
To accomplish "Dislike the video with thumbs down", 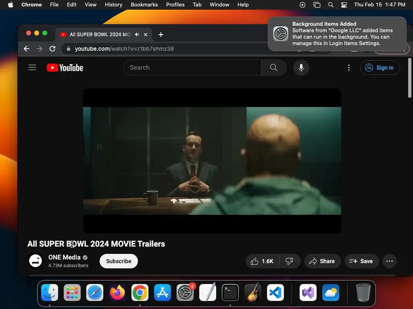I will [x=290, y=261].
